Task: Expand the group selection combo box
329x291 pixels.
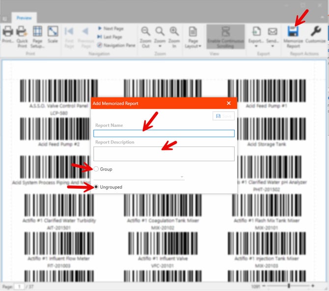Action: (x=182, y=177)
